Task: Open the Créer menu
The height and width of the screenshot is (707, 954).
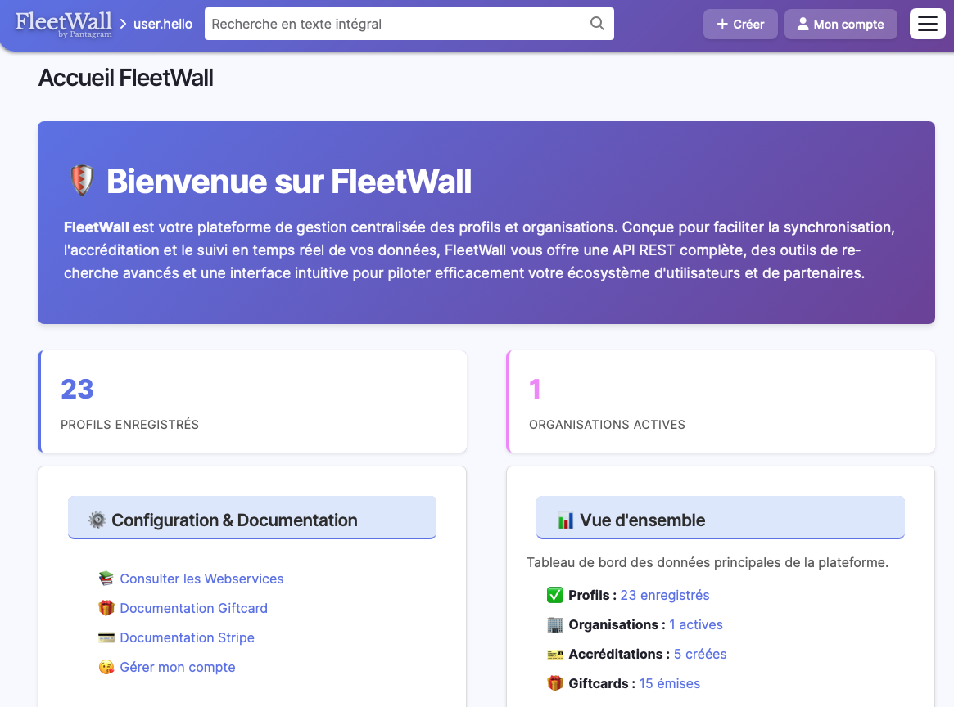Action: pos(739,24)
